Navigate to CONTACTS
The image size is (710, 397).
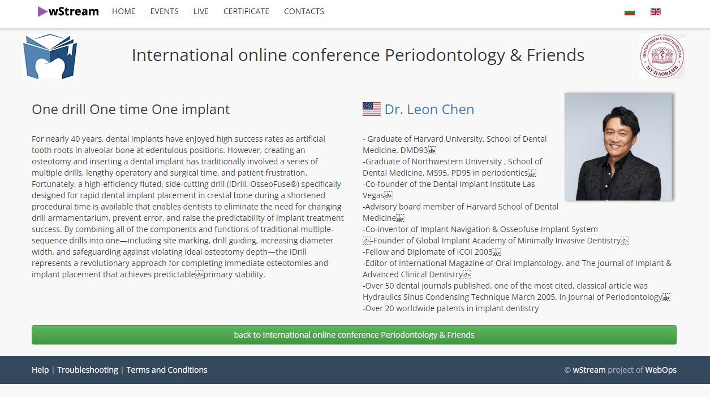(x=304, y=11)
